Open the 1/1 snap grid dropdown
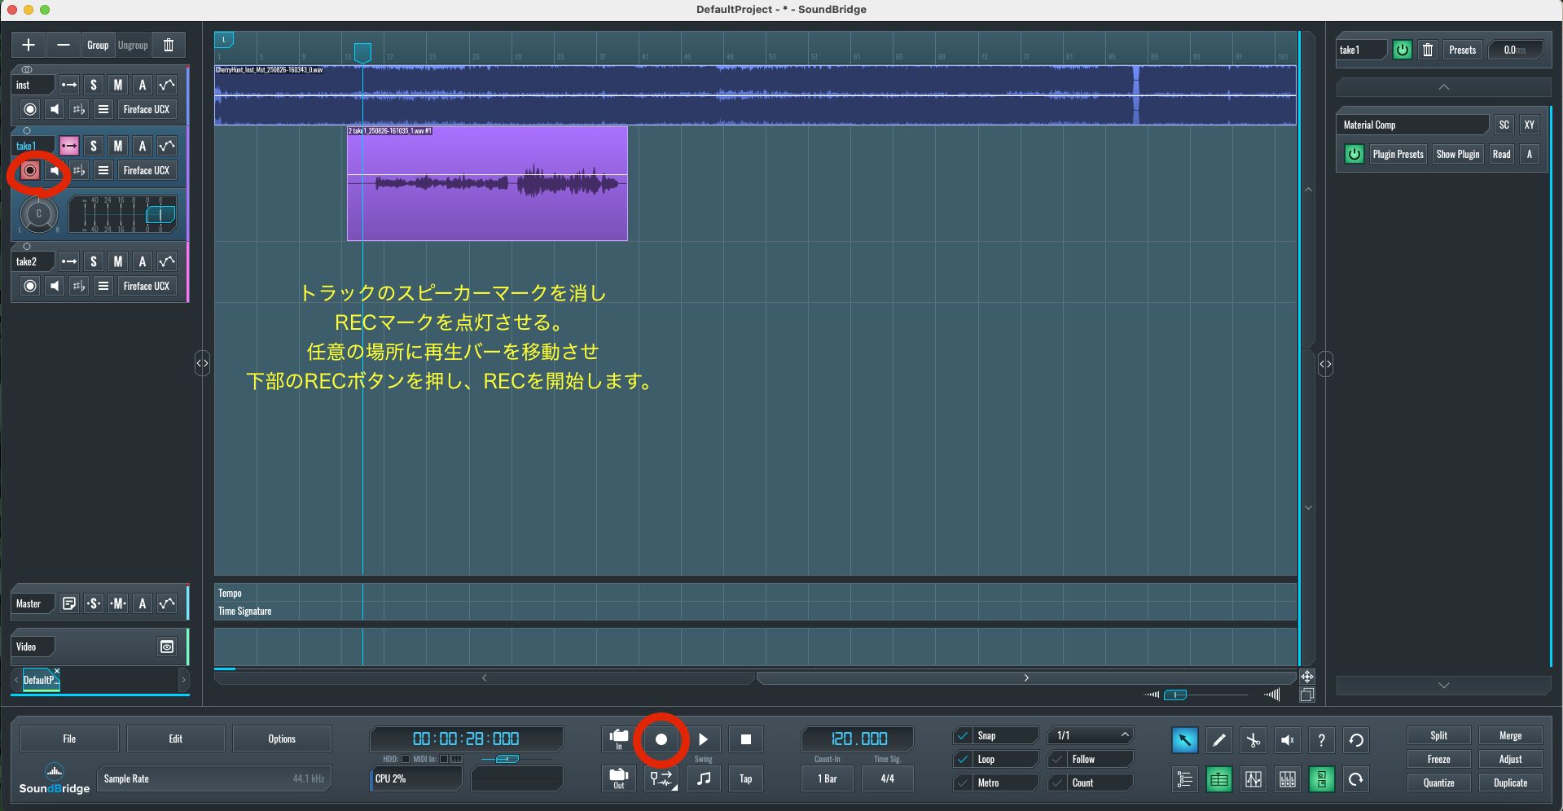Screen dimensions: 1563x811 click(x=1091, y=735)
